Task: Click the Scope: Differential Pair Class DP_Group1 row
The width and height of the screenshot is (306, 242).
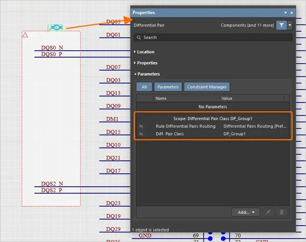Action: coord(213,119)
